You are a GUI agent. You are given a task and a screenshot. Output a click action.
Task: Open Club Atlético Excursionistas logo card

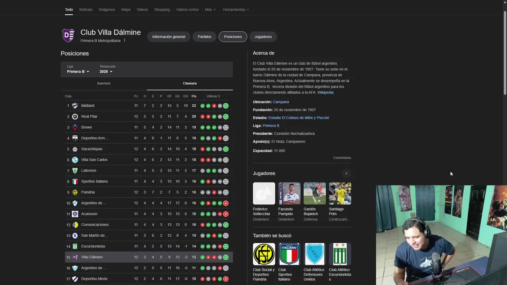tap(340, 254)
